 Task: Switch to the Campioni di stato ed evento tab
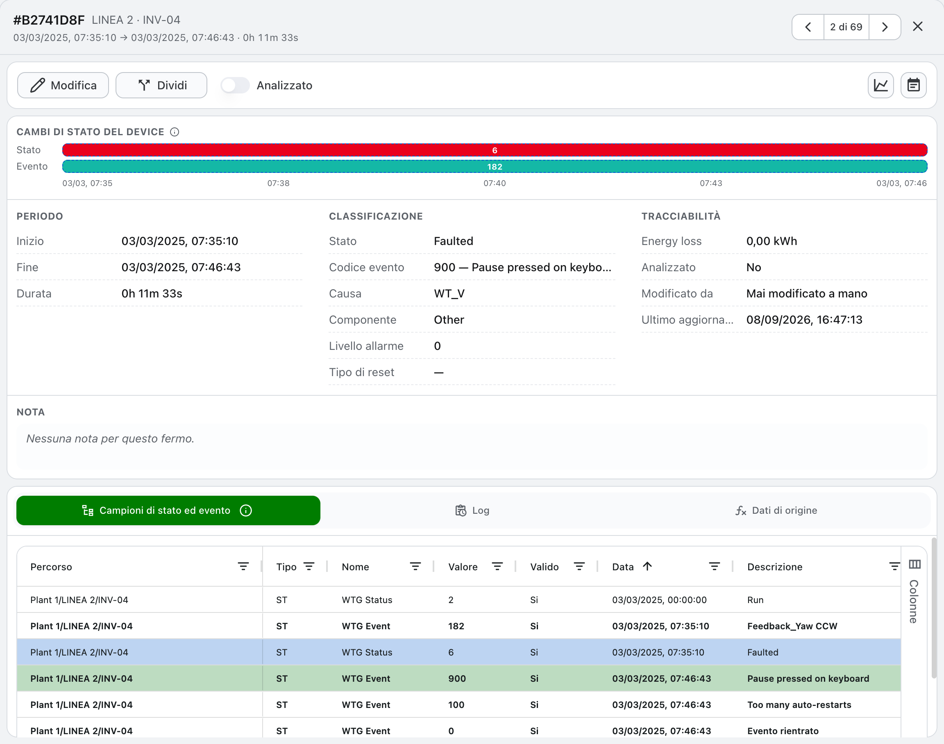168,510
